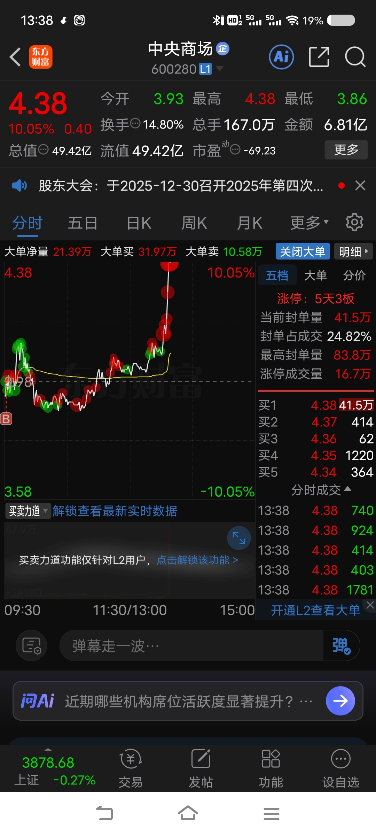The image size is (376, 836).
Task: Tap the 买1 4.38 order row
Action: pyautogui.click(x=316, y=405)
